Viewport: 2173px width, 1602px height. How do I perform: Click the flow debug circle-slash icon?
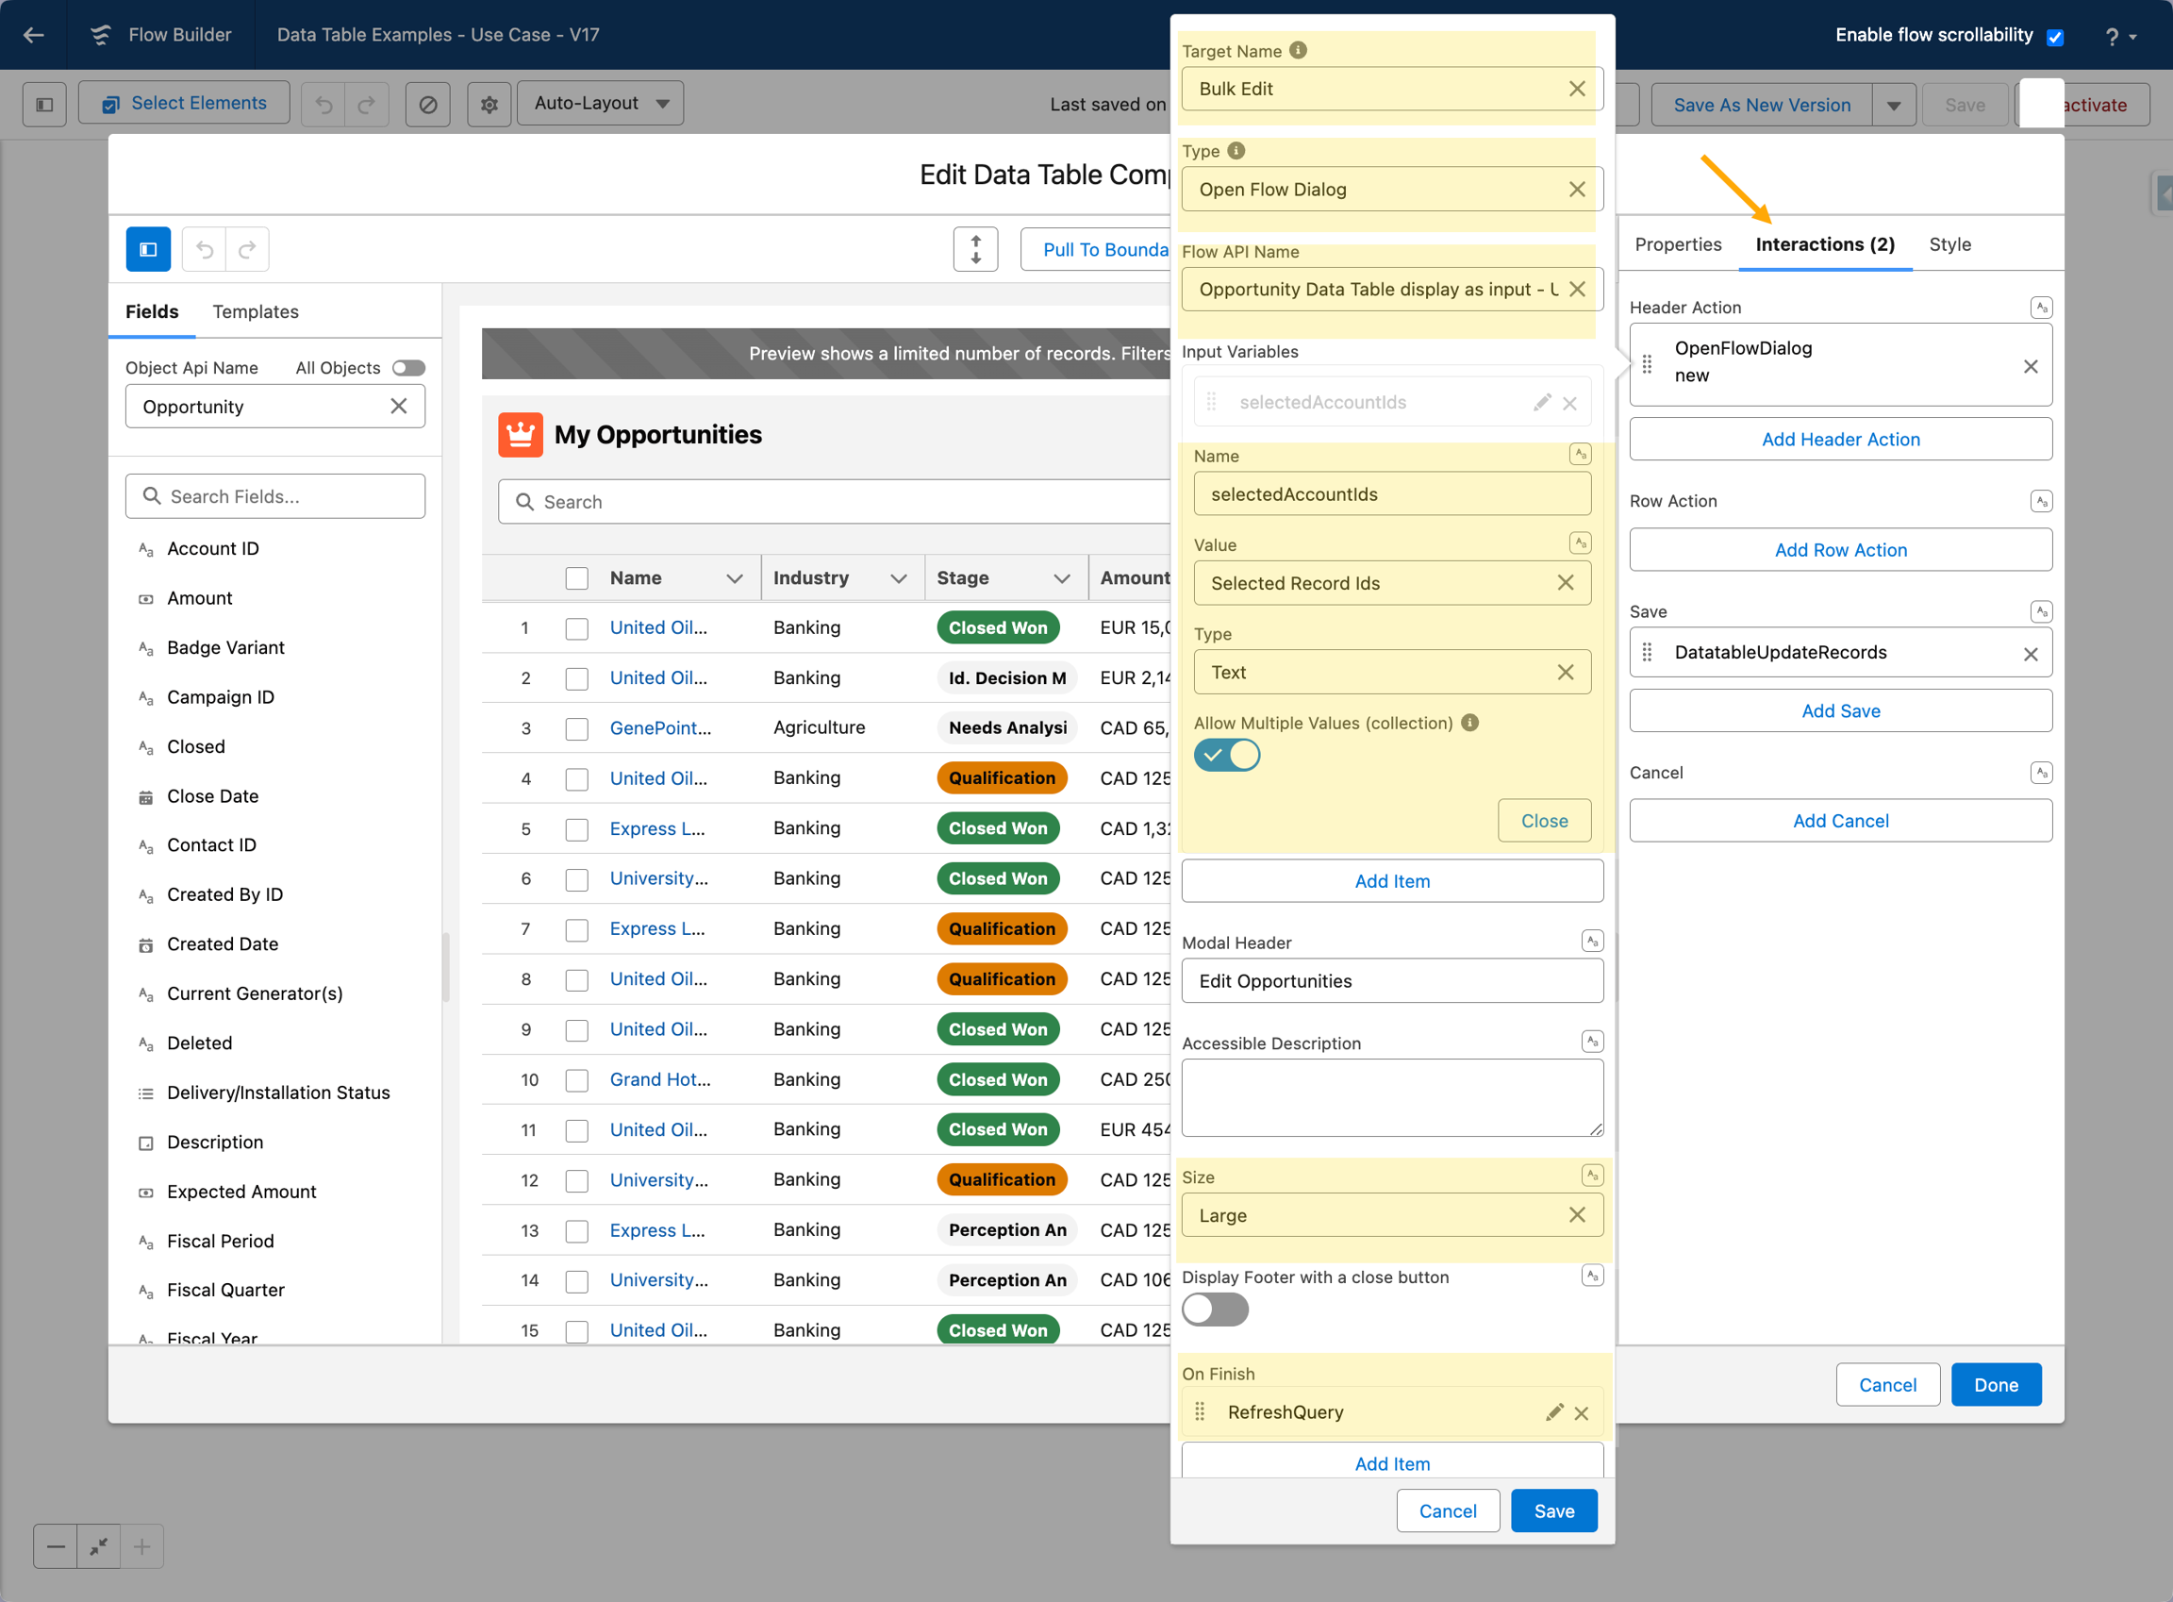[427, 104]
